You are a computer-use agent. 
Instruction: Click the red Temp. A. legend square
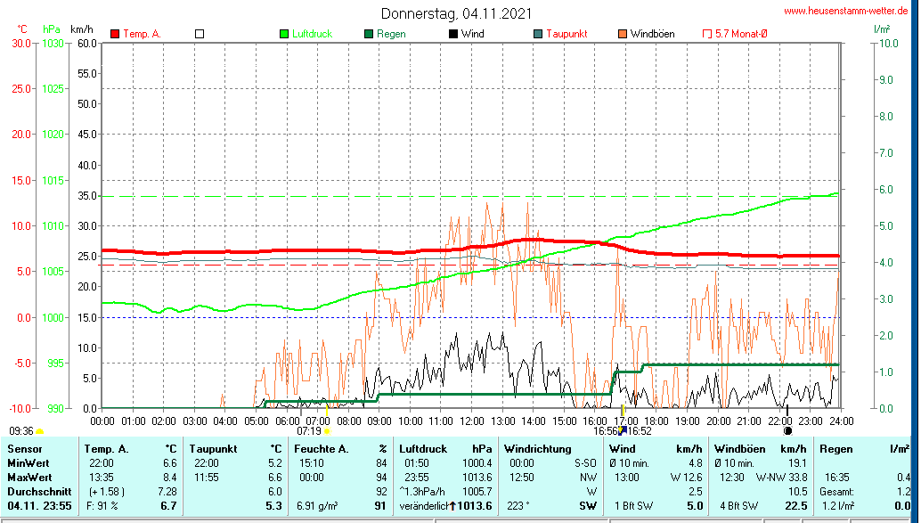point(115,34)
